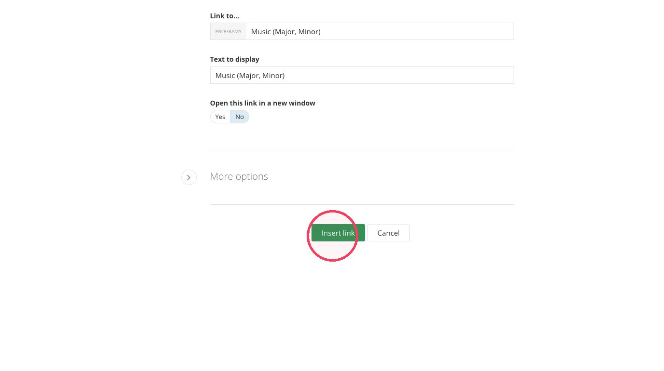The width and height of the screenshot is (664, 371).
Task: Click the Insert link button
Action: point(338,233)
